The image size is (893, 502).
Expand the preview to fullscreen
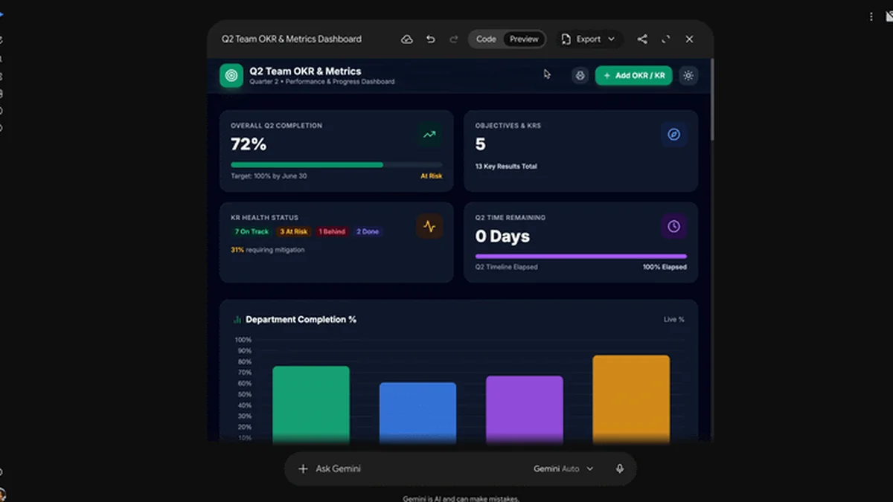tap(666, 39)
